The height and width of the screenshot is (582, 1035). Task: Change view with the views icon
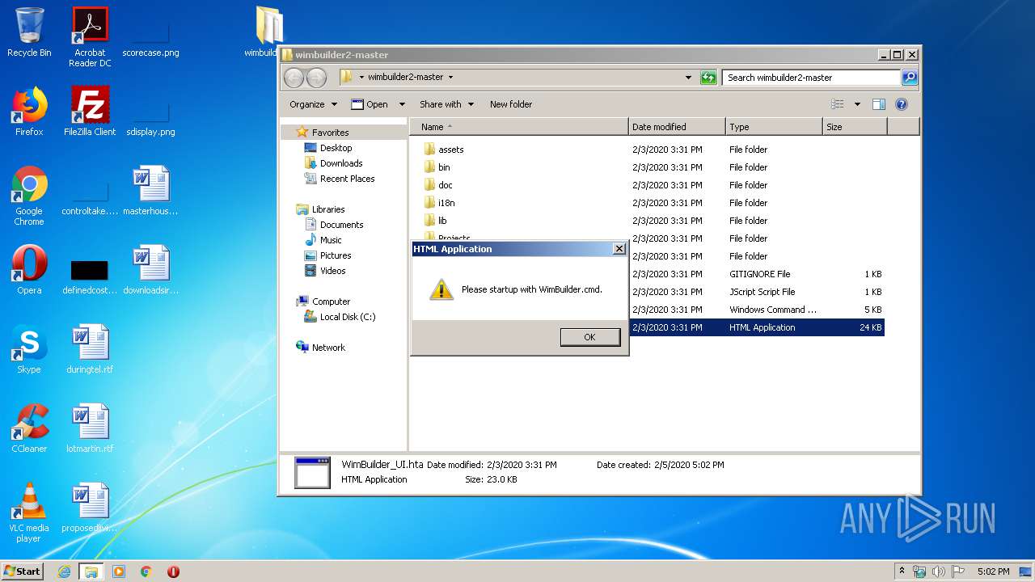coord(838,104)
